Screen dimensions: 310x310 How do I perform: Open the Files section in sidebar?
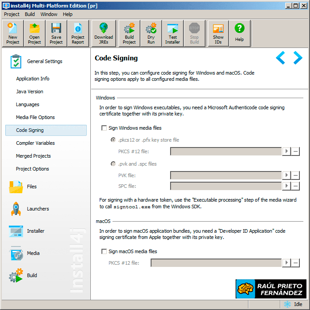23,187
